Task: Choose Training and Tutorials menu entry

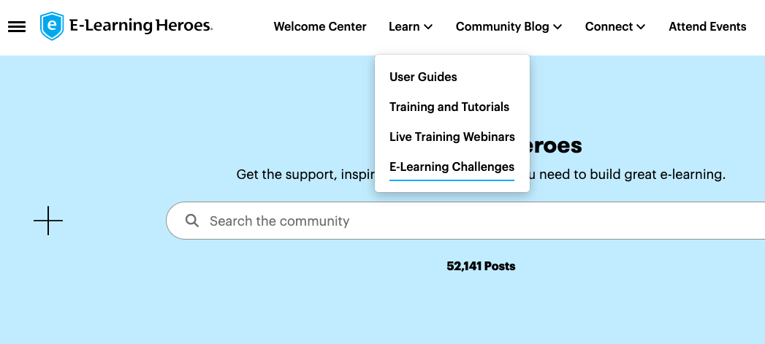Action: [449, 107]
